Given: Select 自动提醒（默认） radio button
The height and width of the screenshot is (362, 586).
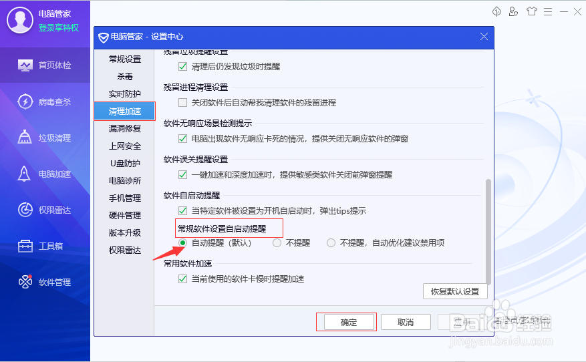Looking at the screenshot, I should pyautogui.click(x=182, y=243).
